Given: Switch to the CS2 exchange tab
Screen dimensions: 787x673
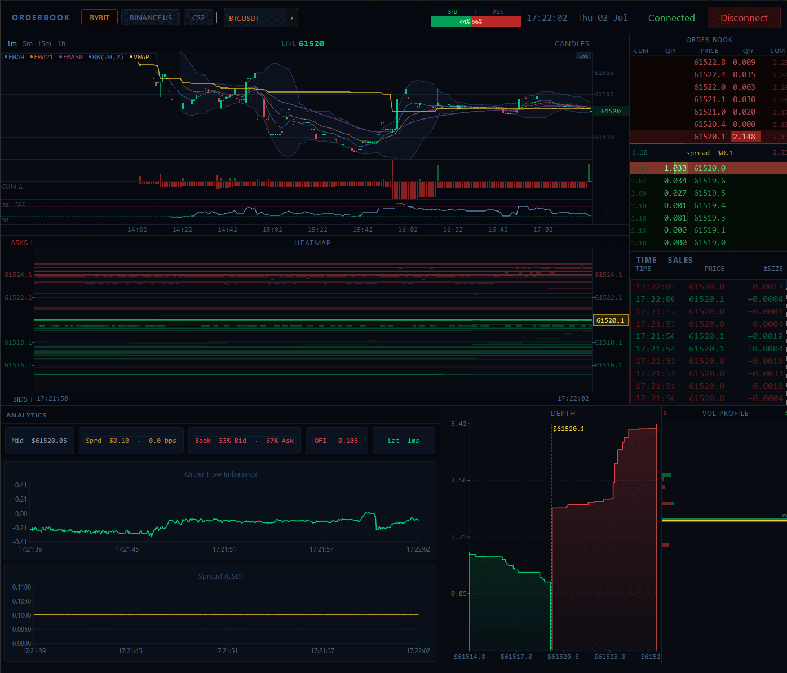Looking at the screenshot, I should coord(198,17).
